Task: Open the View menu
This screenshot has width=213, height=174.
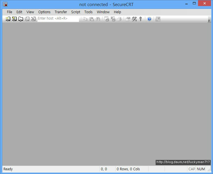Action: tap(30, 12)
